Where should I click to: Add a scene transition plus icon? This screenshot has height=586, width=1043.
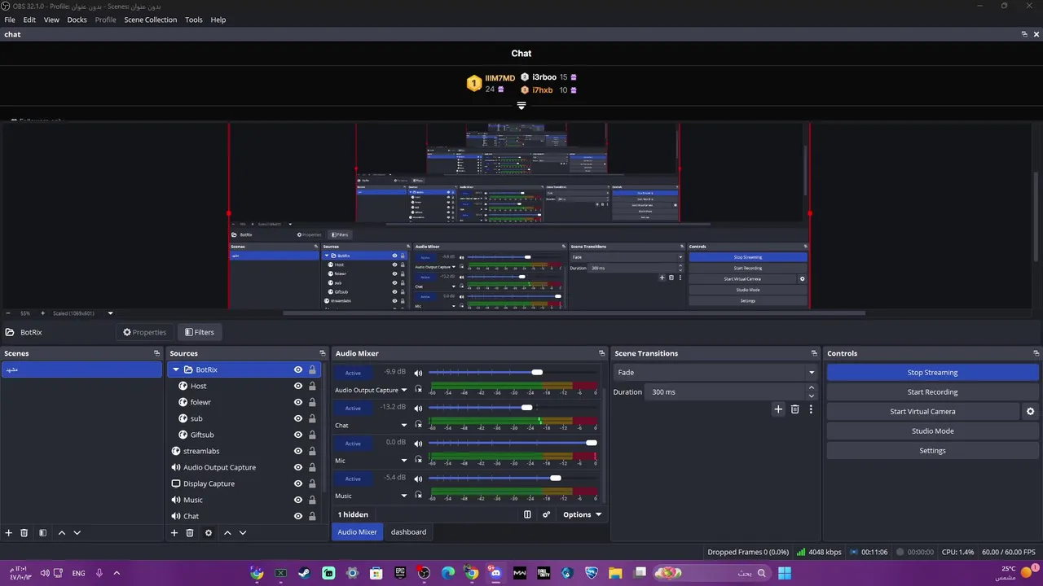coord(778,409)
